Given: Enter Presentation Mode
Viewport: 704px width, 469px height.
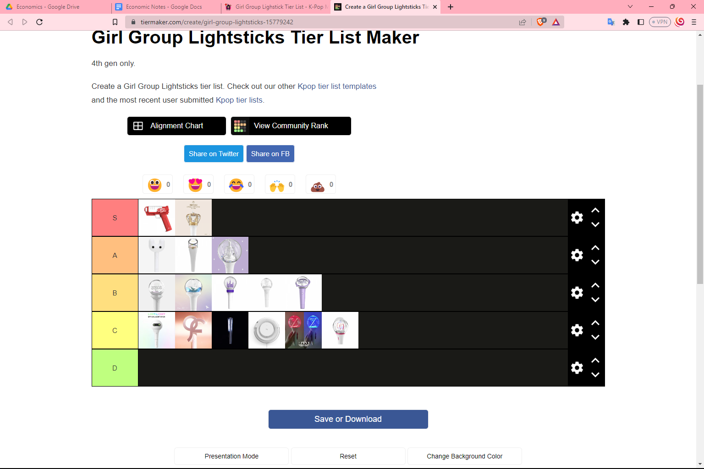Looking at the screenshot, I should [x=231, y=456].
